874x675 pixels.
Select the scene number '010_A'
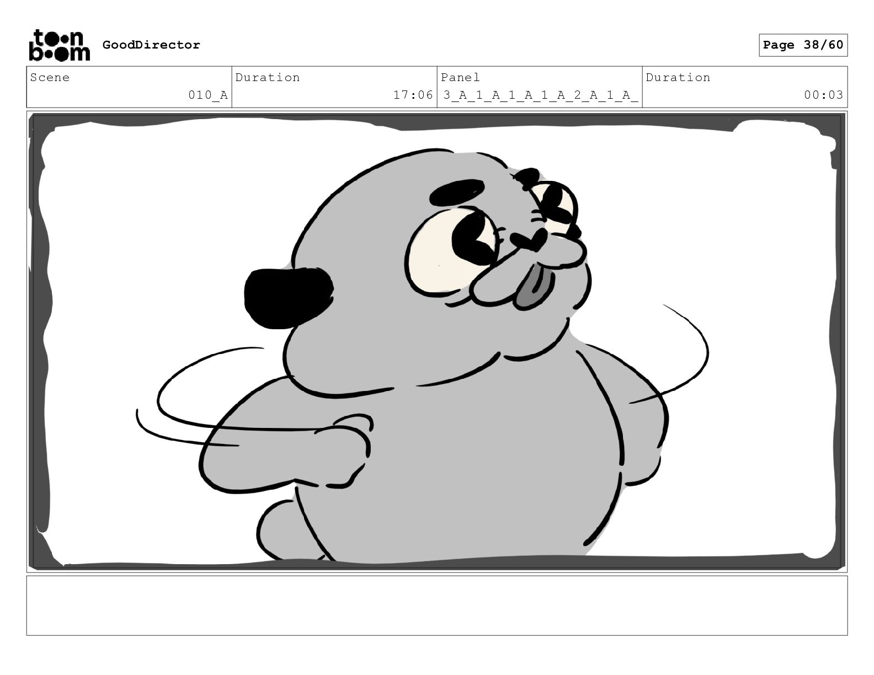208,95
